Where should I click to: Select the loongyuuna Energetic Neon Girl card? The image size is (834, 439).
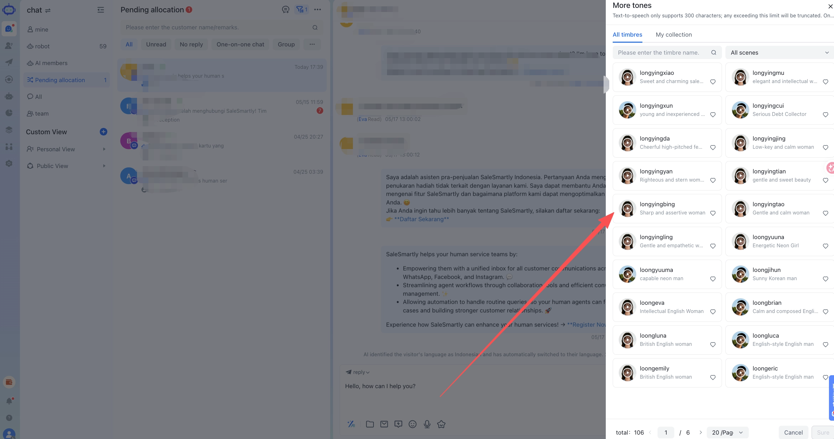[780, 241]
